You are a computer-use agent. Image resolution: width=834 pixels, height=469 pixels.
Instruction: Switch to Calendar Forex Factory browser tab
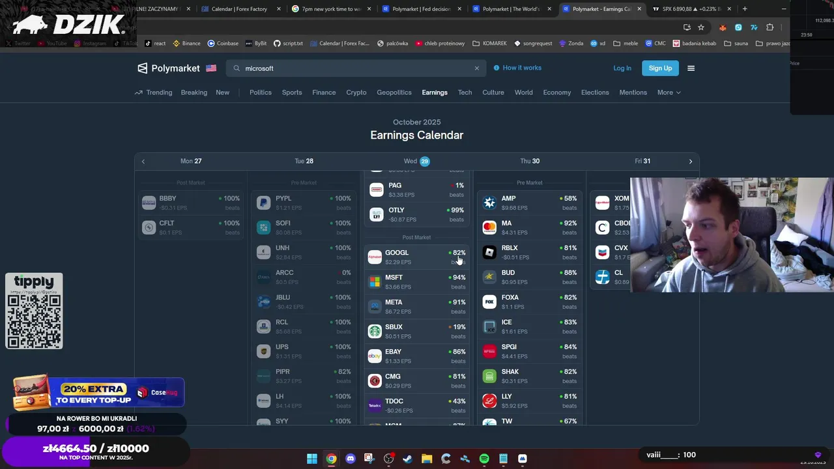point(240,9)
